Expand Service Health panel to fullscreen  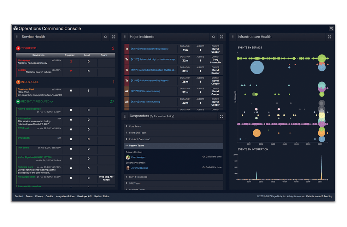[x=114, y=37]
